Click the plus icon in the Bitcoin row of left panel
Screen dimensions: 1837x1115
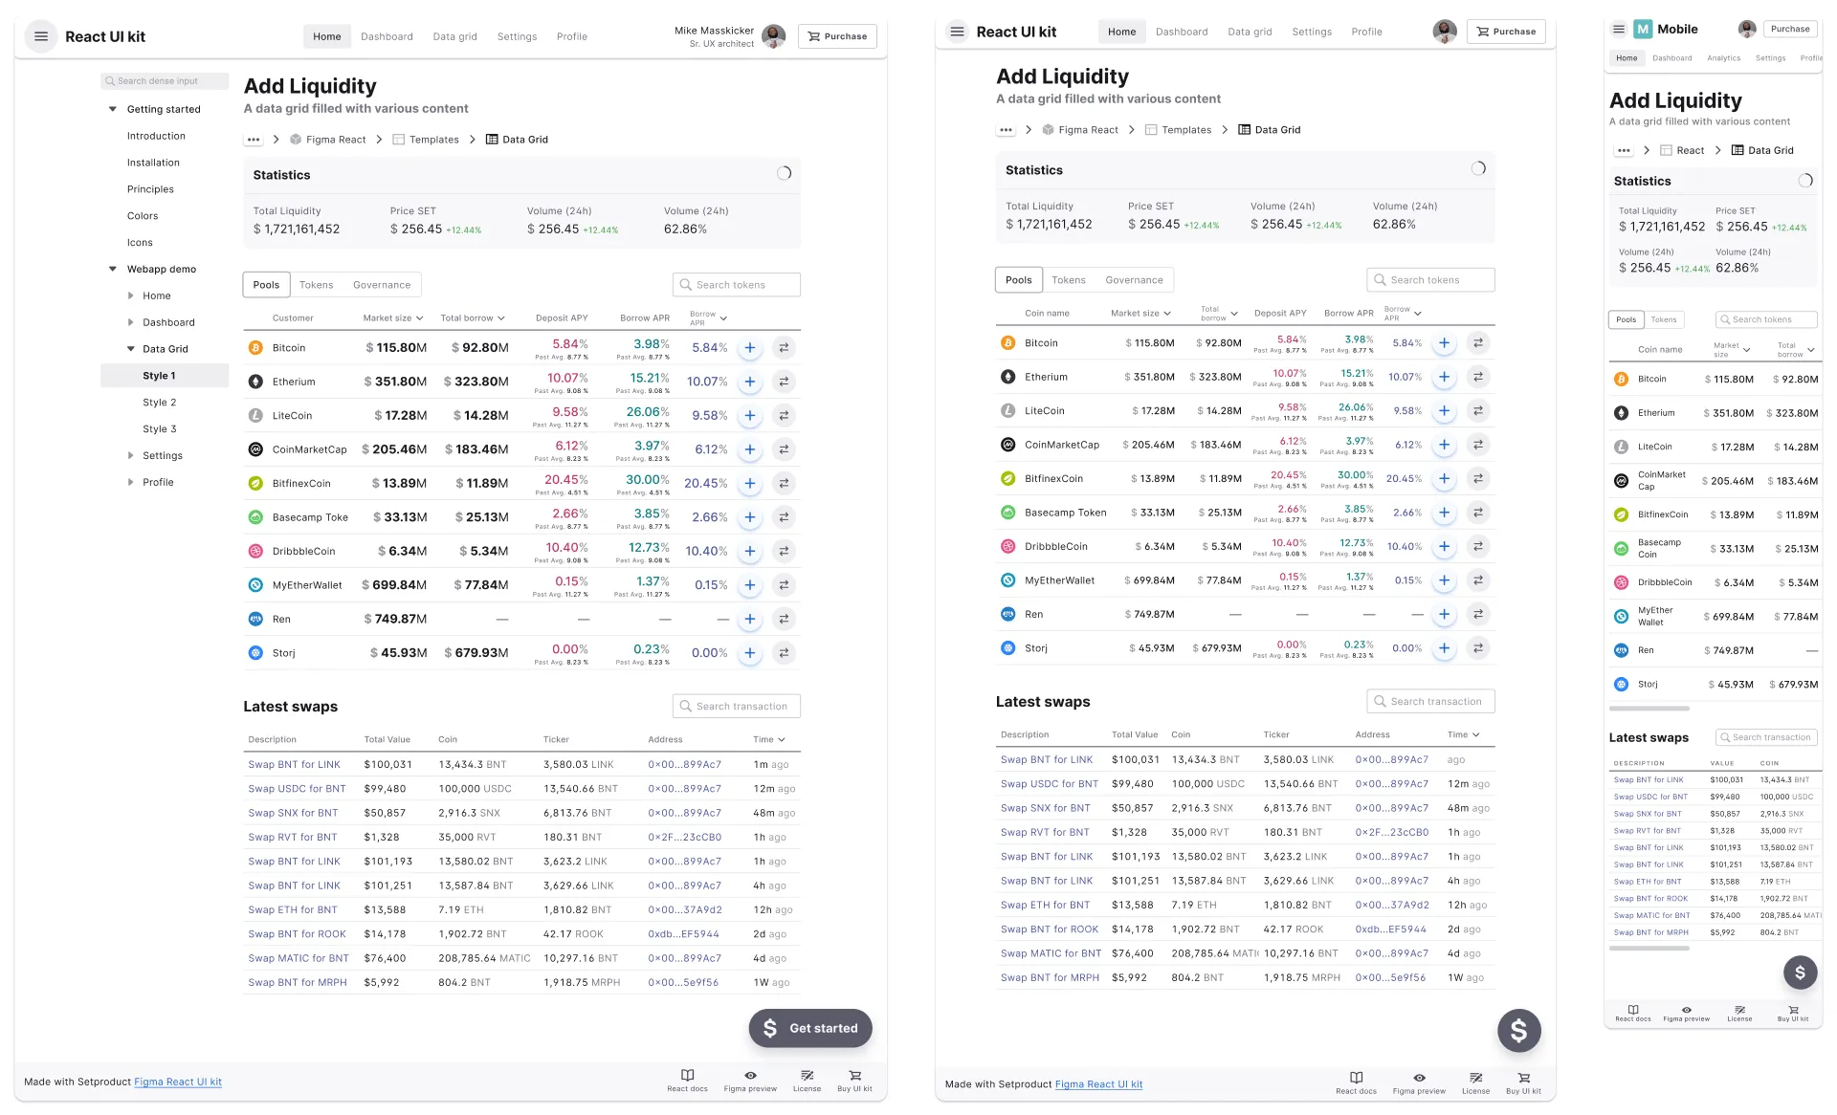pos(750,348)
